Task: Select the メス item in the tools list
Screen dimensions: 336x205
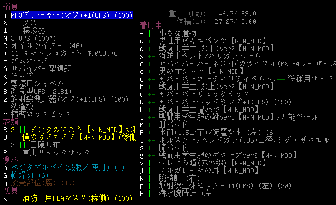Action: 30,23
